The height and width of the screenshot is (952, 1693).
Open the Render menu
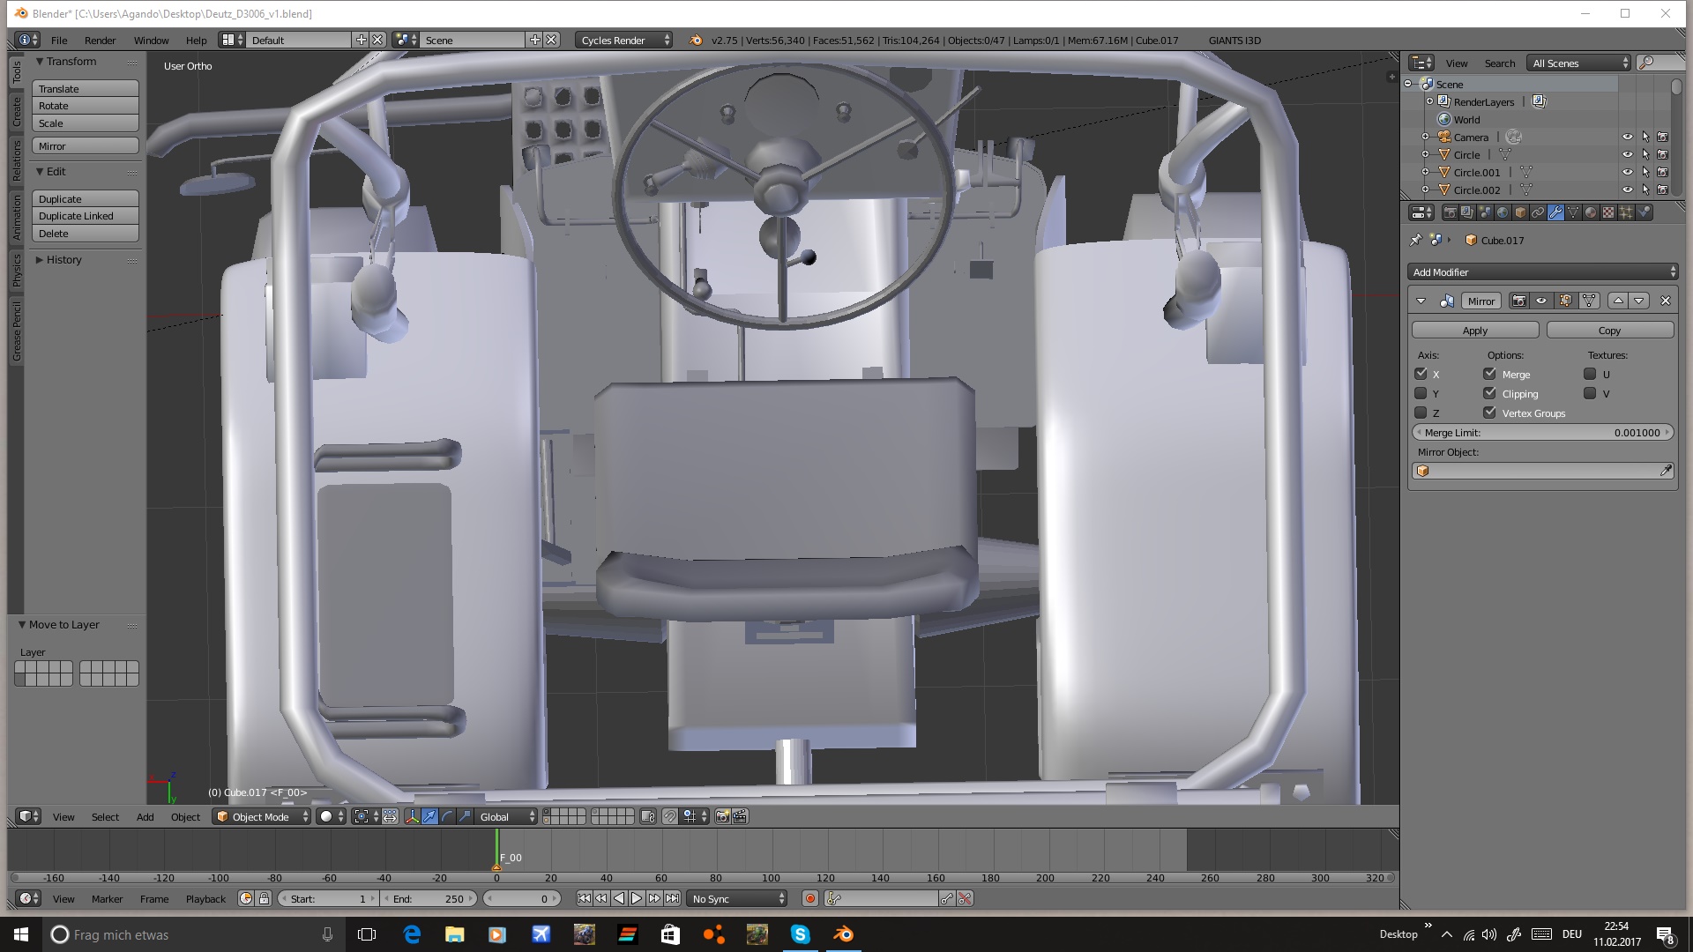tap(100, 41)
